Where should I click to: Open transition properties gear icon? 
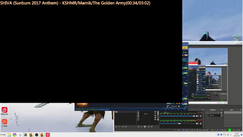click(x=221, y=113)
